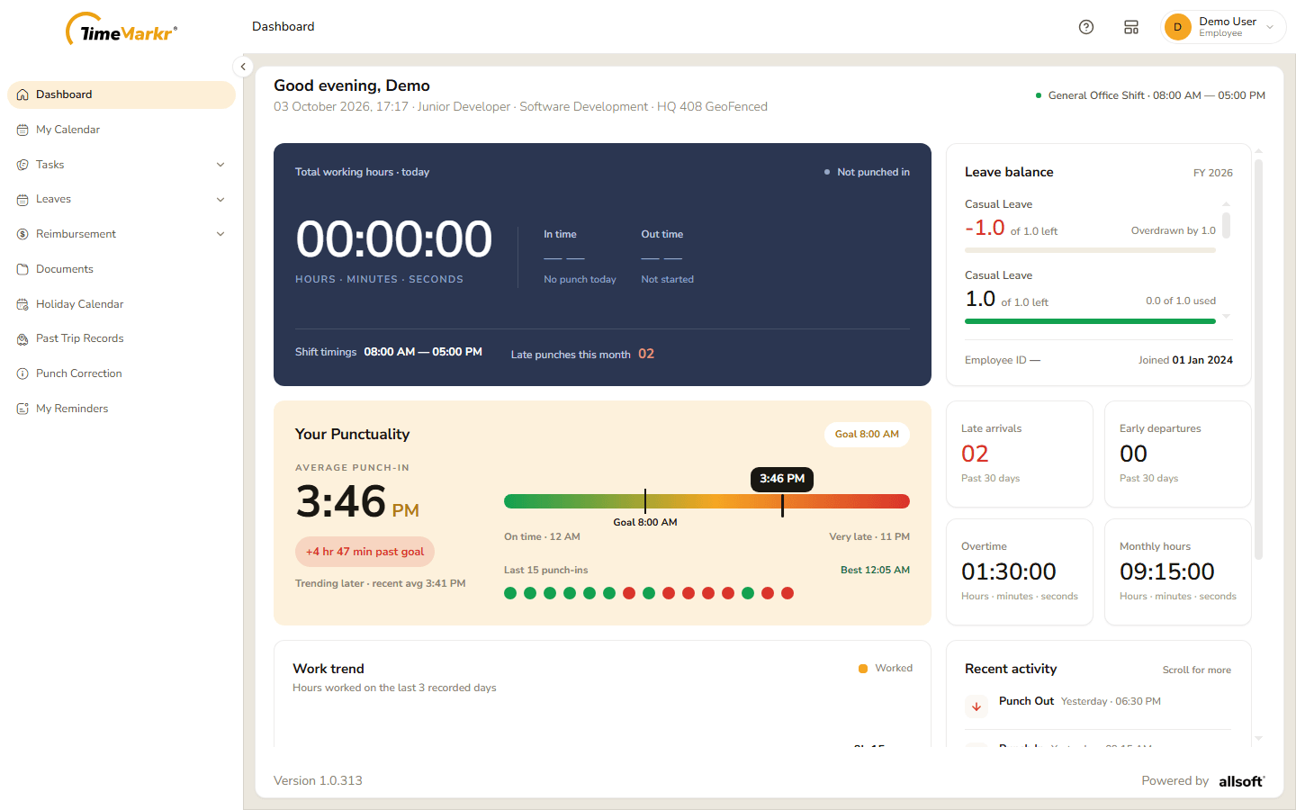Collapse the sidebar with the arrow button
Image resolution: width=1296 pixels, height=810 pixels.
[243, 67]
